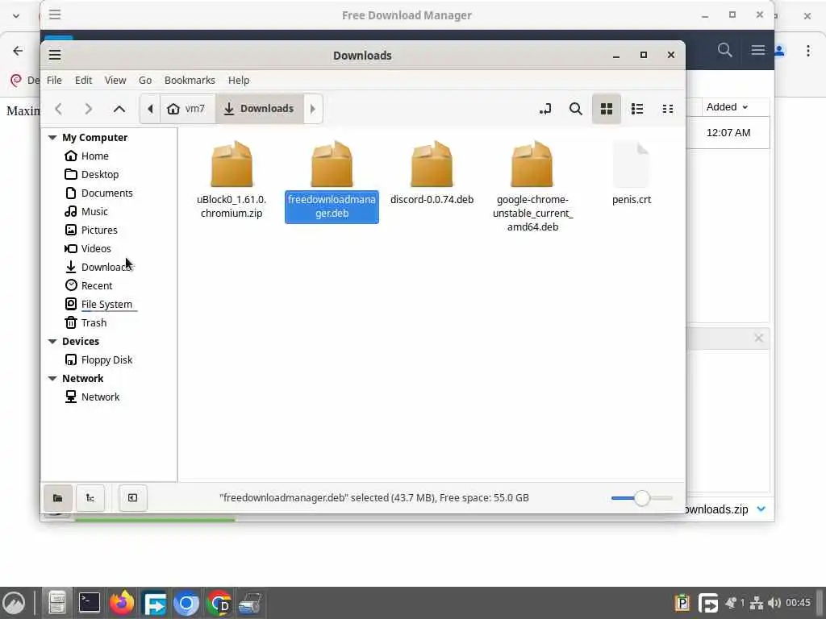Select discord-0.0.74.deb package
The image size is (826, 619).
[x=432, y=173]
